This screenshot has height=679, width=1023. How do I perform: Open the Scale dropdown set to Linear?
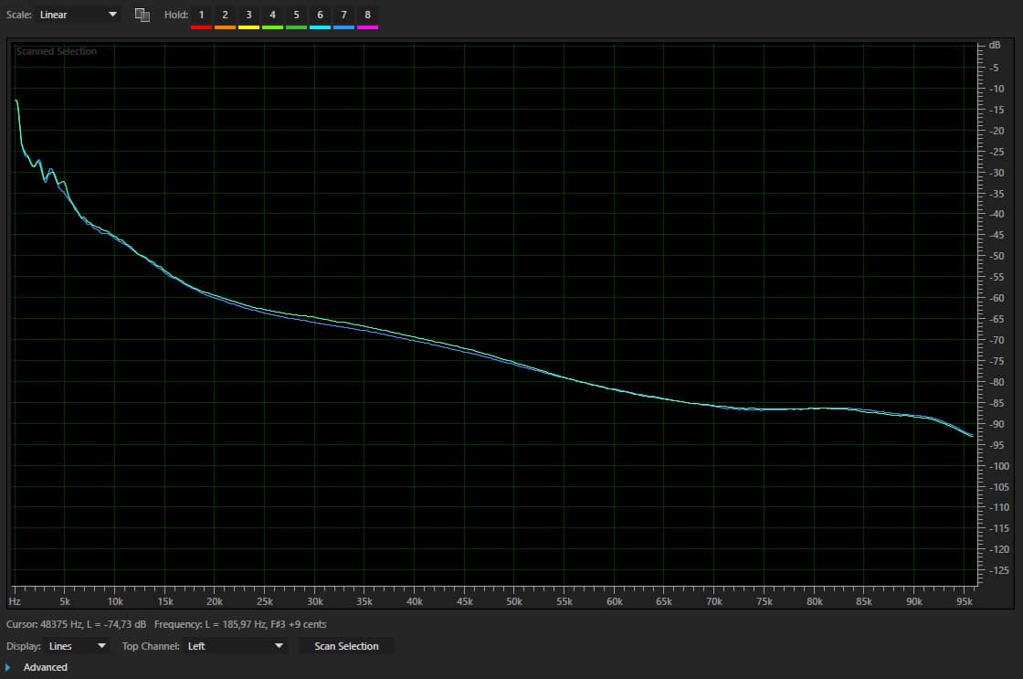point(78,15)
